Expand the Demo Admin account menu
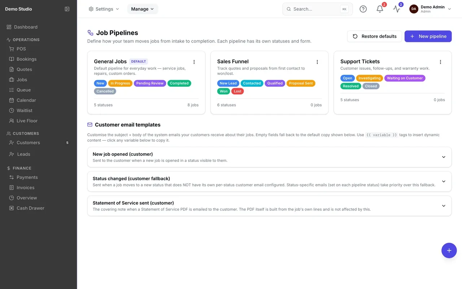 tap(431, 9)
